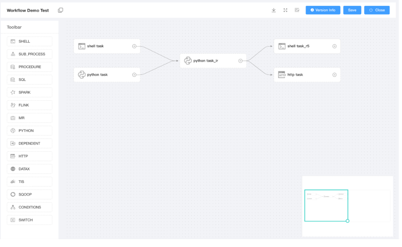This screenshot has width=402, height=247.
Task: Click the minimap viewport resize handle
Action: pos(348,221)
